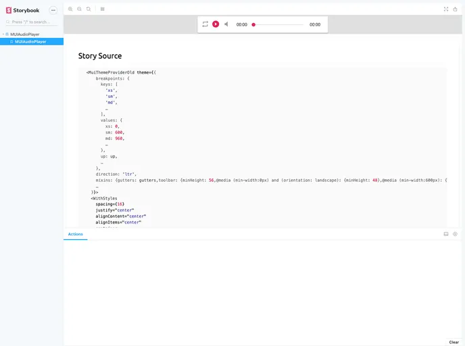465x346 pixels.
Task: Open story in new tab icon
Action: (x=456, y=9)
